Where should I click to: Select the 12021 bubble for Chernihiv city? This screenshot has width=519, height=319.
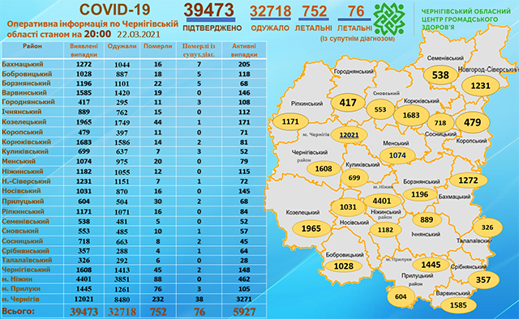click(350, 135)
